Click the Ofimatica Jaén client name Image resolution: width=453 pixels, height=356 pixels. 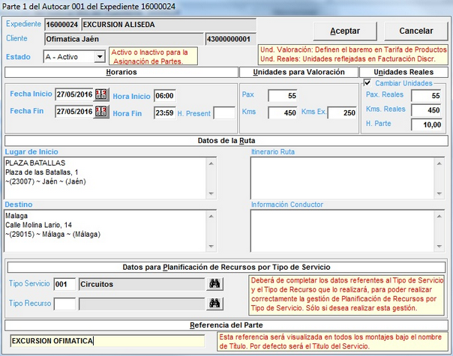[124, 39]
